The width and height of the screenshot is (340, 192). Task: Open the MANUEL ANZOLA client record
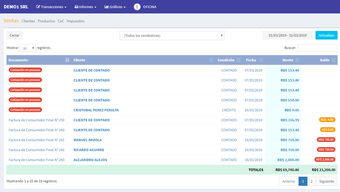pyautogui.click(x=87, y=140)
